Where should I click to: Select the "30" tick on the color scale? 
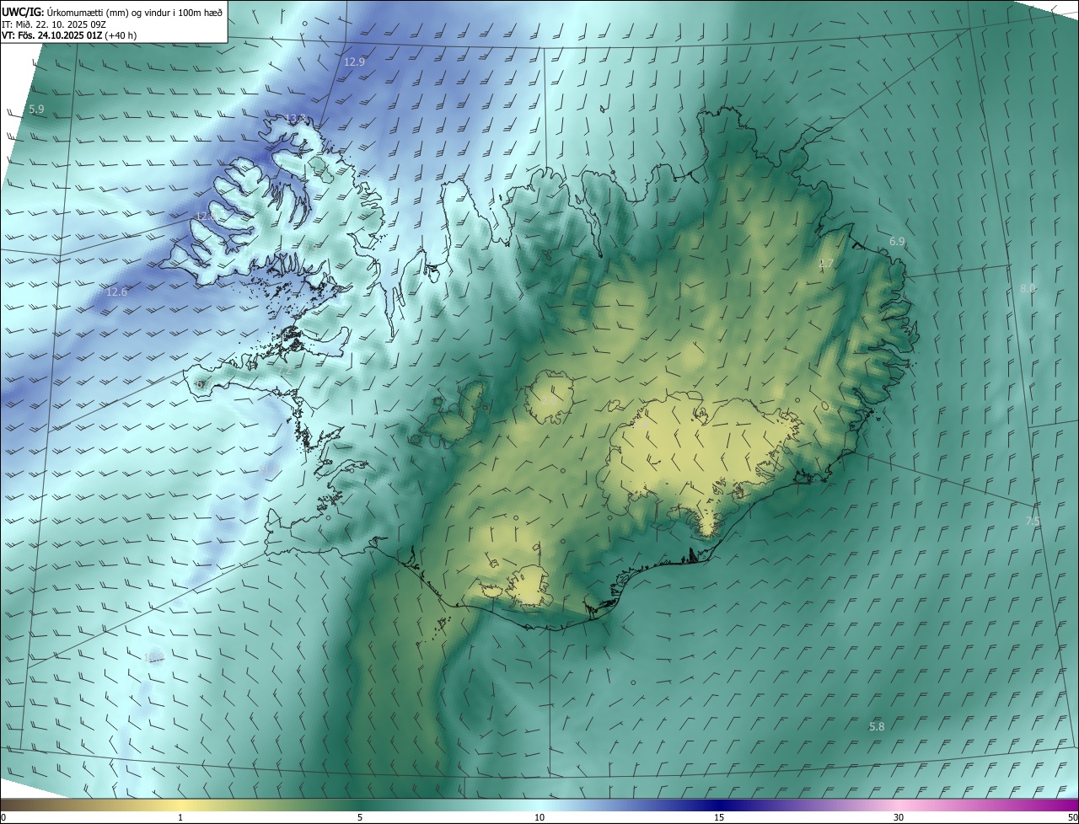click(x=899, y=817)
